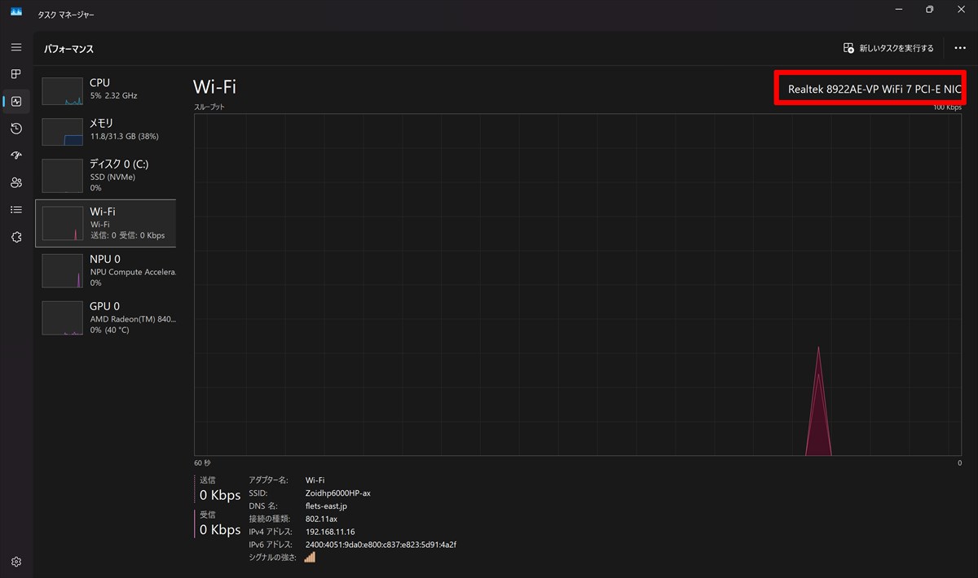
Task: Open the Startup apps icon in sidebar
Action: click(x=16, y=155)
